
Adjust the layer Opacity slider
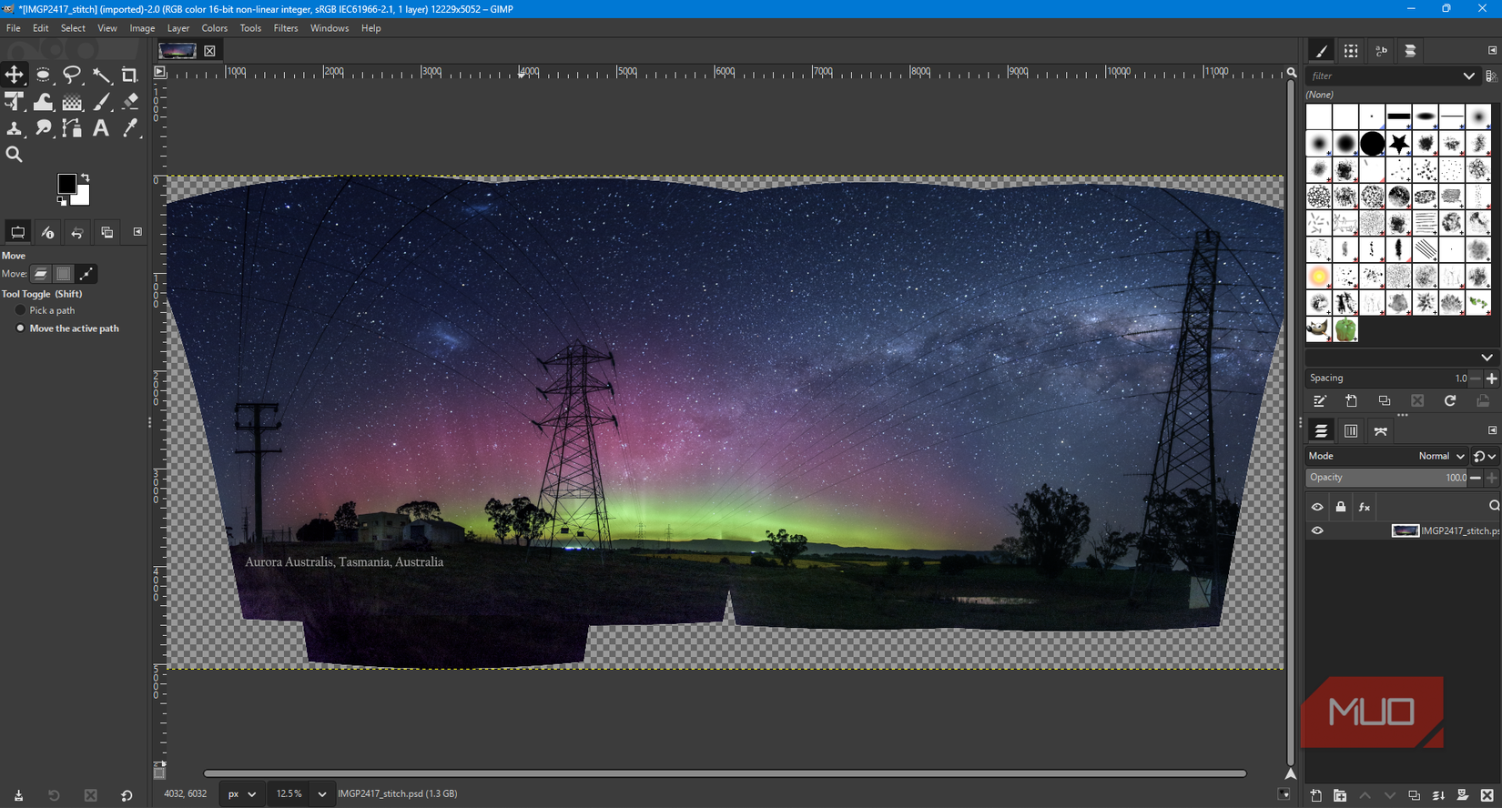click(1386, 478)
